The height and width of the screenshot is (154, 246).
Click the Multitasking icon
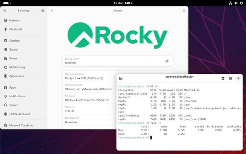coord(5,67)
